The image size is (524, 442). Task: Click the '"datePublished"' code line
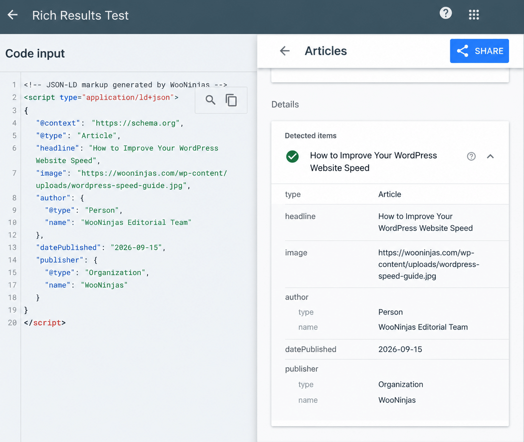click(x=101, y=247)
